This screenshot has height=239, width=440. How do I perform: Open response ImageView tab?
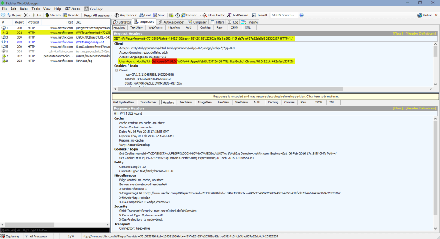click(205, 102)
